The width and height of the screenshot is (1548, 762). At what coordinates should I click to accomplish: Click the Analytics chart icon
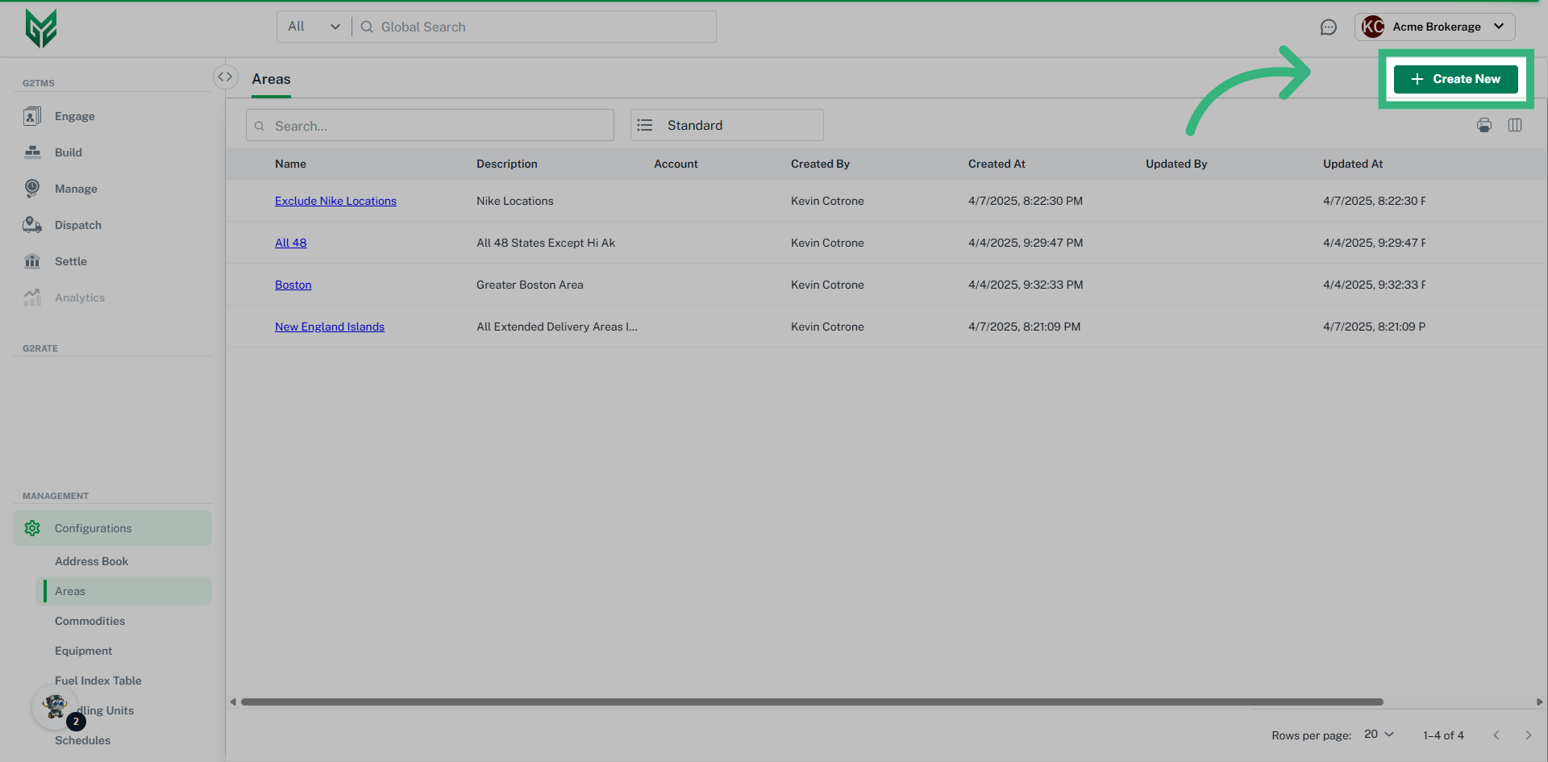pyautogui.click(x=32, y=298)
